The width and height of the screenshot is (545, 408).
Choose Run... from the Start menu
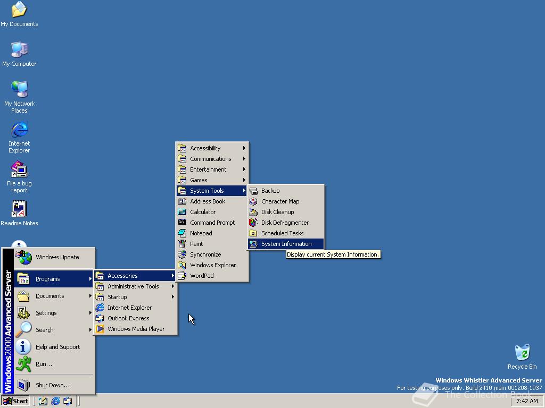54,364
